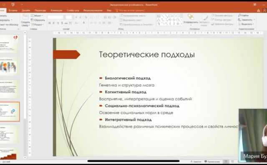Viewport: 267px width, 165px height.
Task: Click the Заметки notes icon in status bar
Action: [x=191, y=161]
